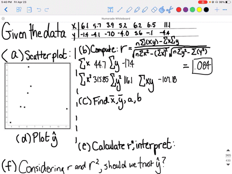This screenshot has height=174, width=232.
Task: Choose the red ink color
Action: pyautogui.click(x=179, y=10)
